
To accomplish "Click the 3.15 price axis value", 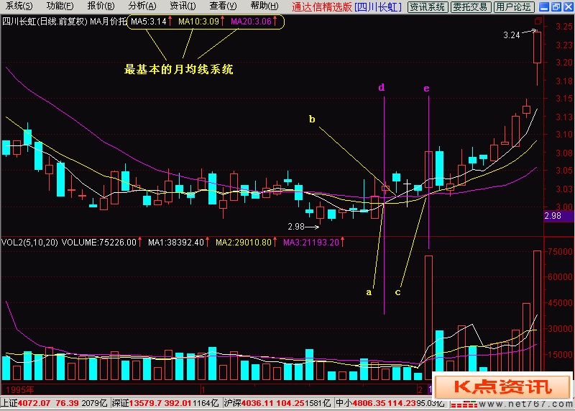I will tap(564, 99).
